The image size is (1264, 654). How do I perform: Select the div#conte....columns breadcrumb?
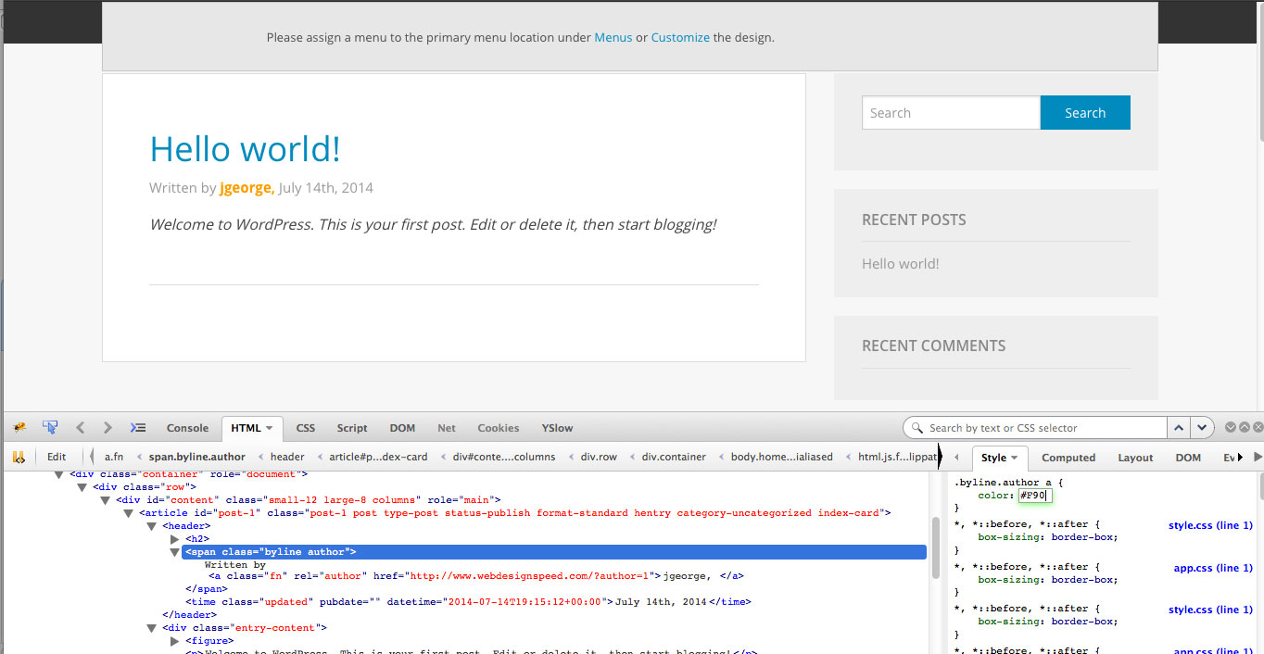pos(504,457)
